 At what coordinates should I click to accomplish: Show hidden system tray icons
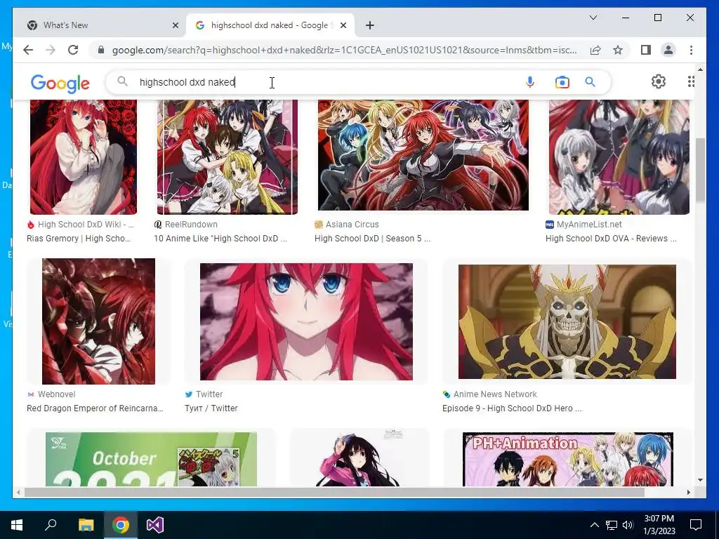(594, 525)
